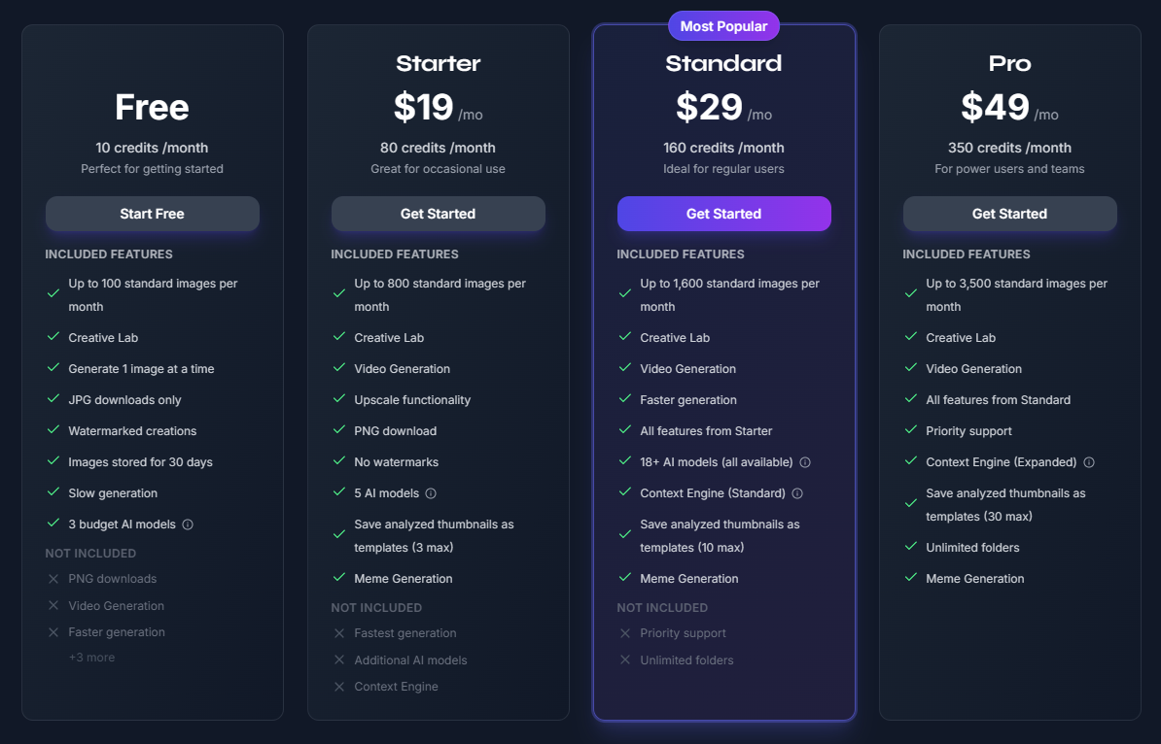Click info icon beside 3 budget AI models
The height and width of the screenshot is (744, 1161).
pos(188,524)
